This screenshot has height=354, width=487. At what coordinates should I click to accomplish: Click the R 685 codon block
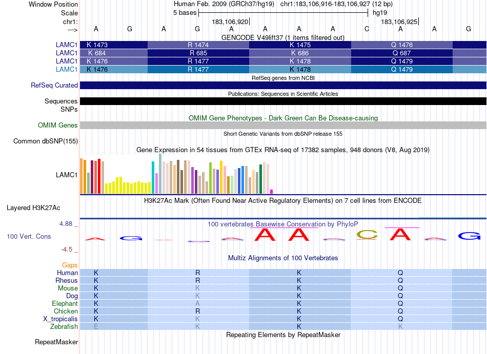coord(198,53)
